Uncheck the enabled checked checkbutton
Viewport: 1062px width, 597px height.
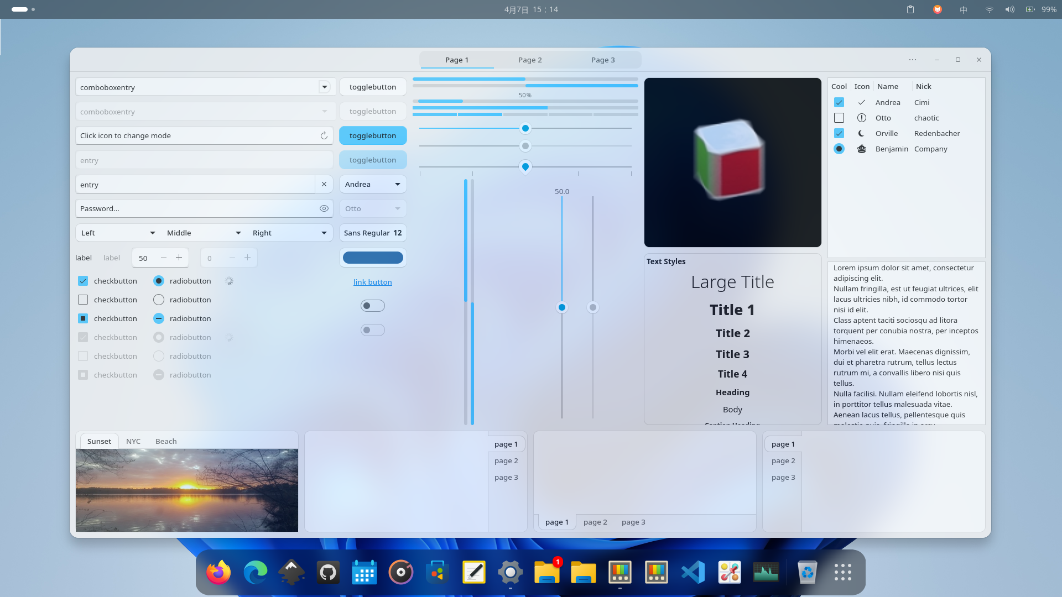point(83,281)
